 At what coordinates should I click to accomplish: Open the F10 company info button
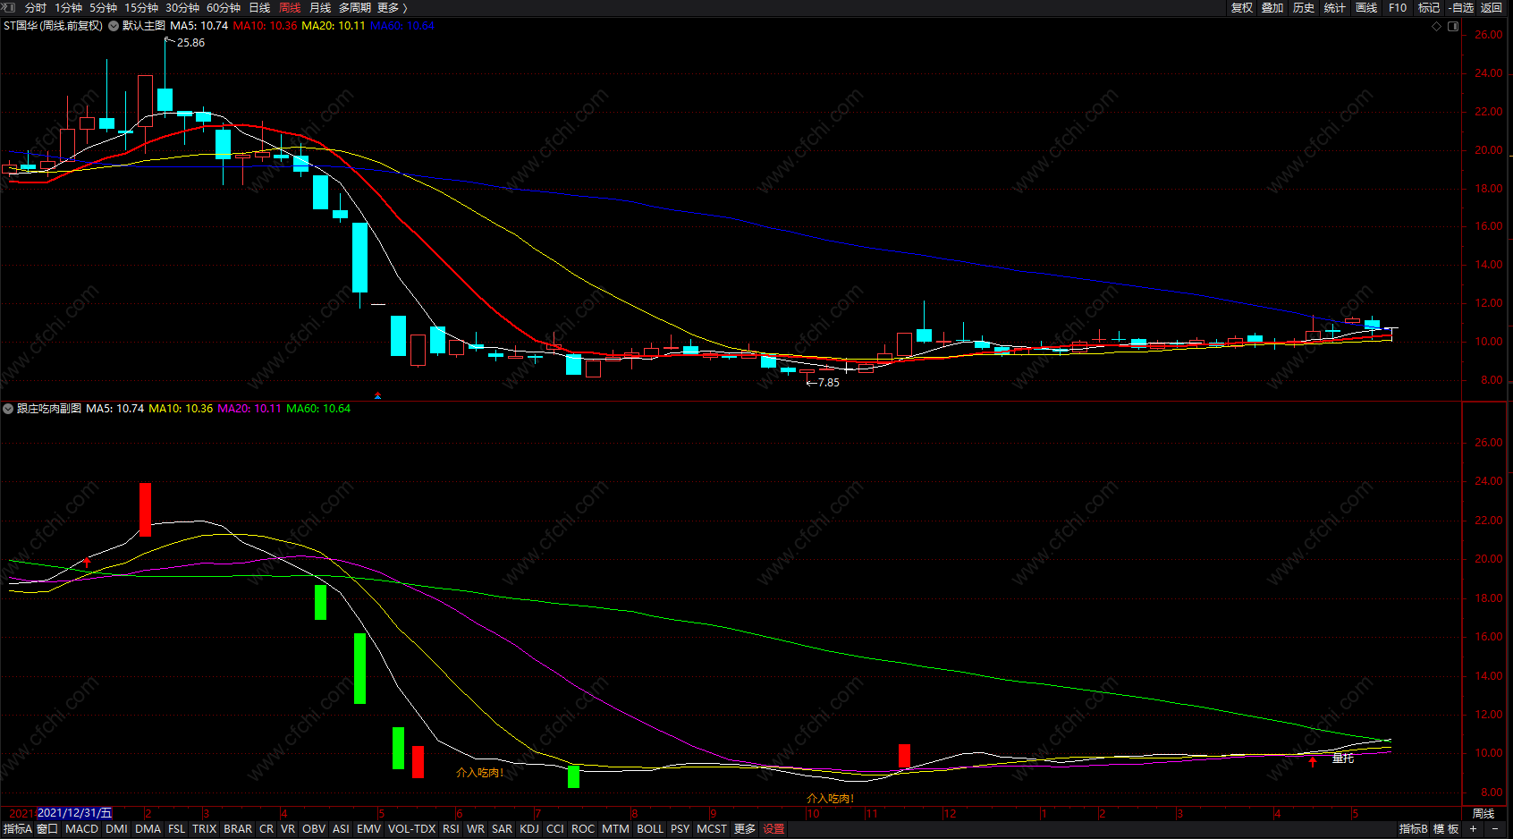[x=1398, y=7]
